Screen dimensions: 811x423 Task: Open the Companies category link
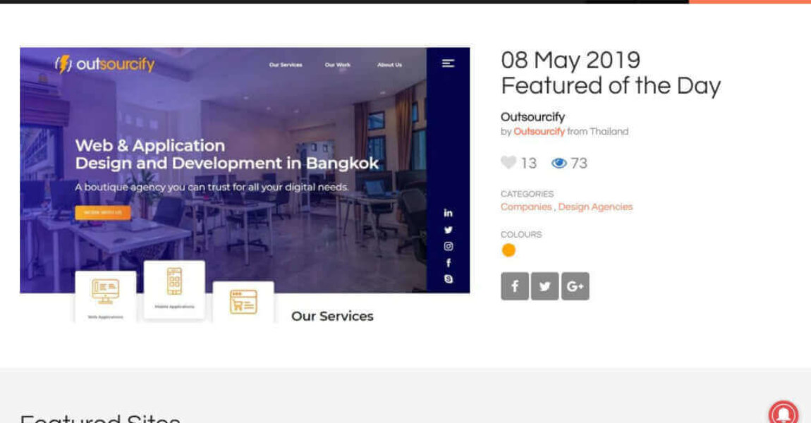(x=526, y=207)
